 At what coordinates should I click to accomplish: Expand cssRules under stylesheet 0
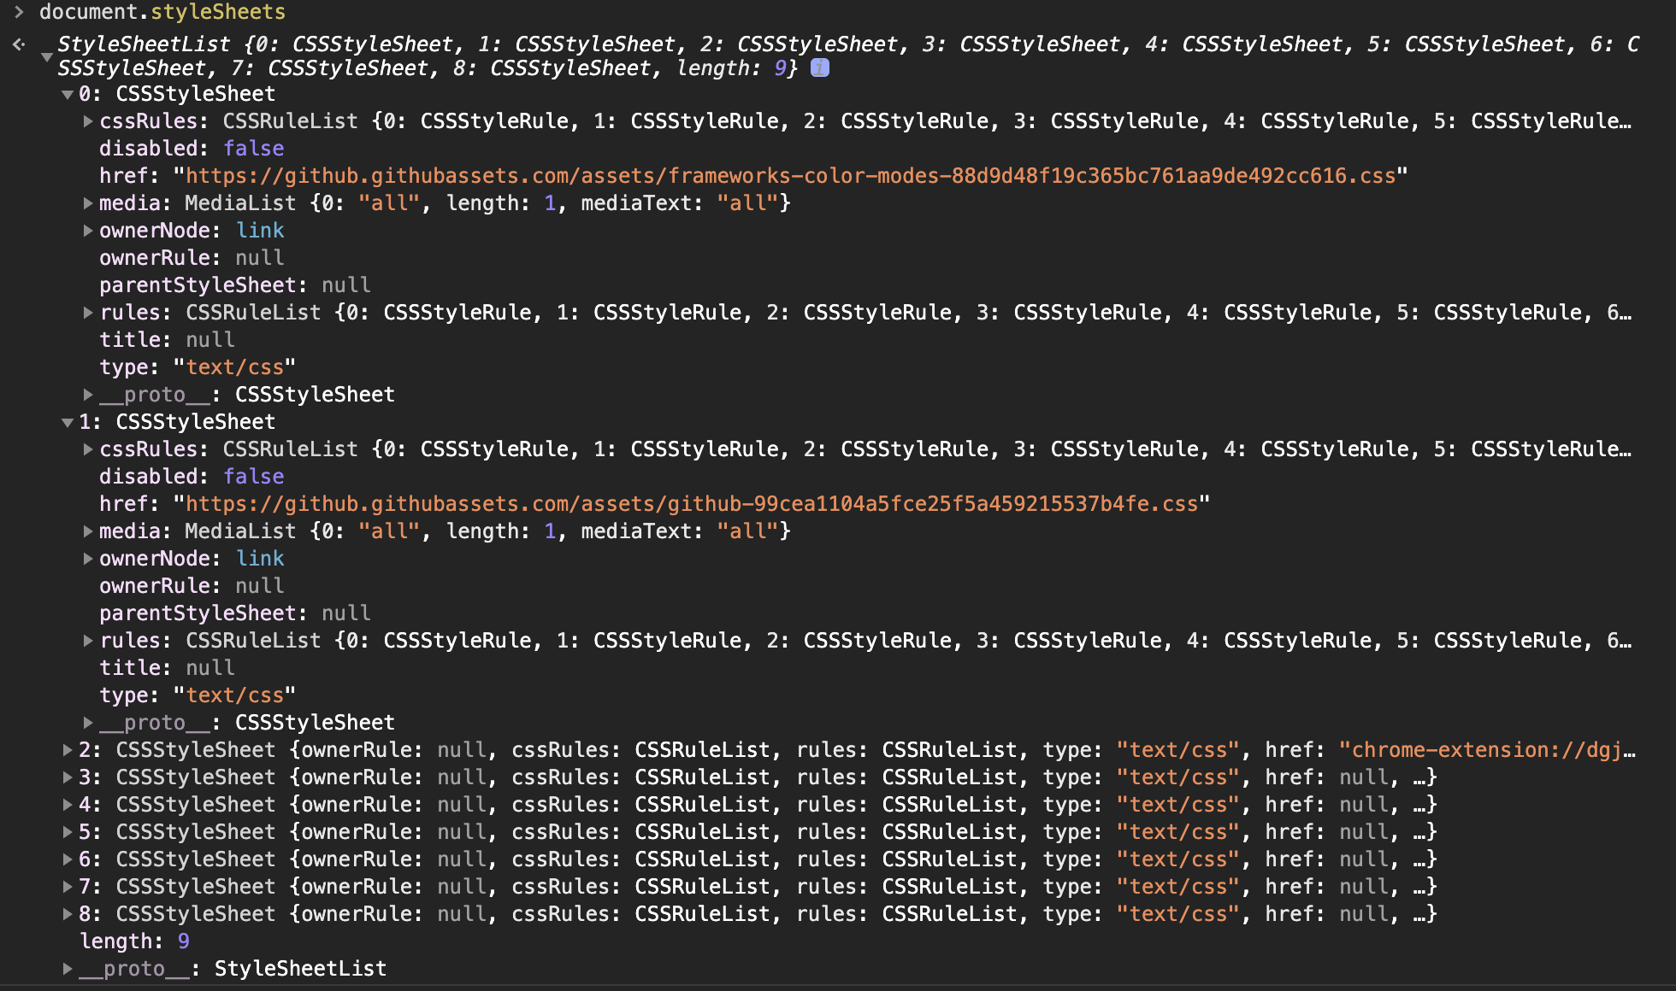click(88, 121)
